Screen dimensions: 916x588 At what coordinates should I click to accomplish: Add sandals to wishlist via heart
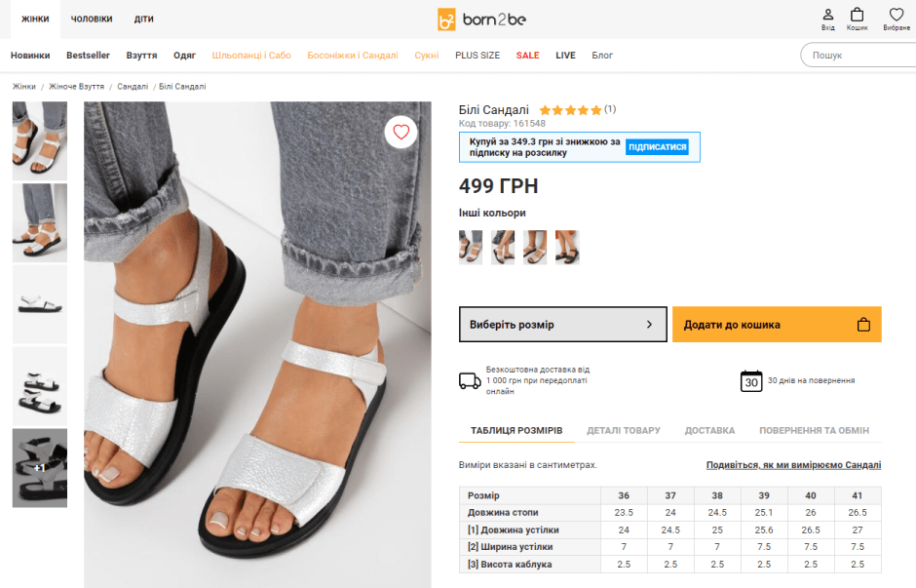[x=401, y=132]
